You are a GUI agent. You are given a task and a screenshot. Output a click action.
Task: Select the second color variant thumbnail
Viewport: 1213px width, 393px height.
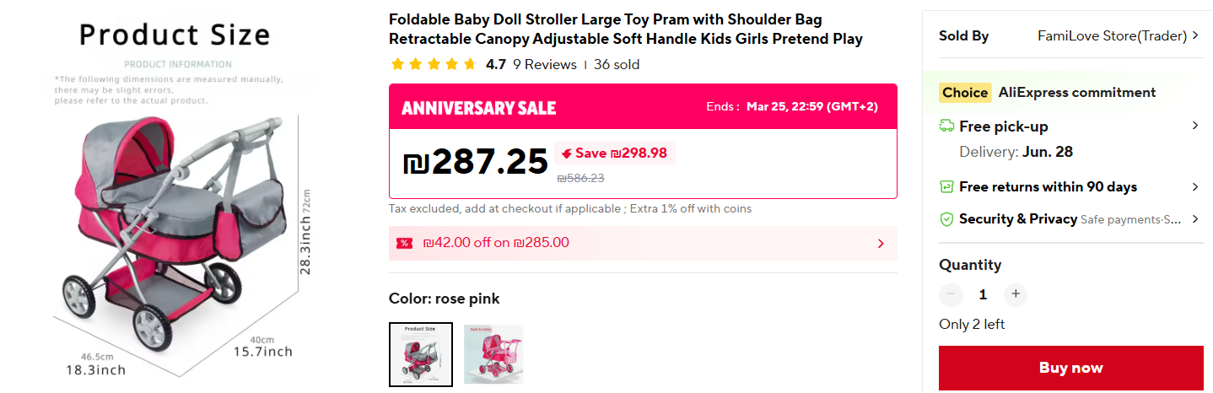point(493,354)
